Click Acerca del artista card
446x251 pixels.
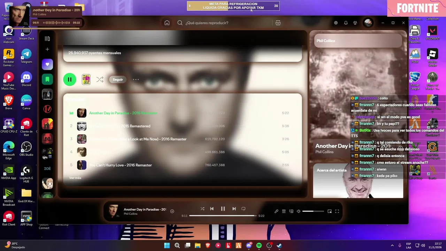pos(358,181)
